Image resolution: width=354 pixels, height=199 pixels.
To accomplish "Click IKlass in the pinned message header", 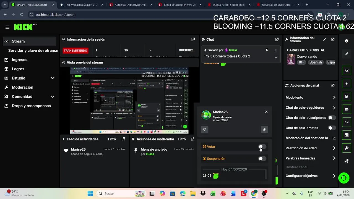I will [233, 50].
